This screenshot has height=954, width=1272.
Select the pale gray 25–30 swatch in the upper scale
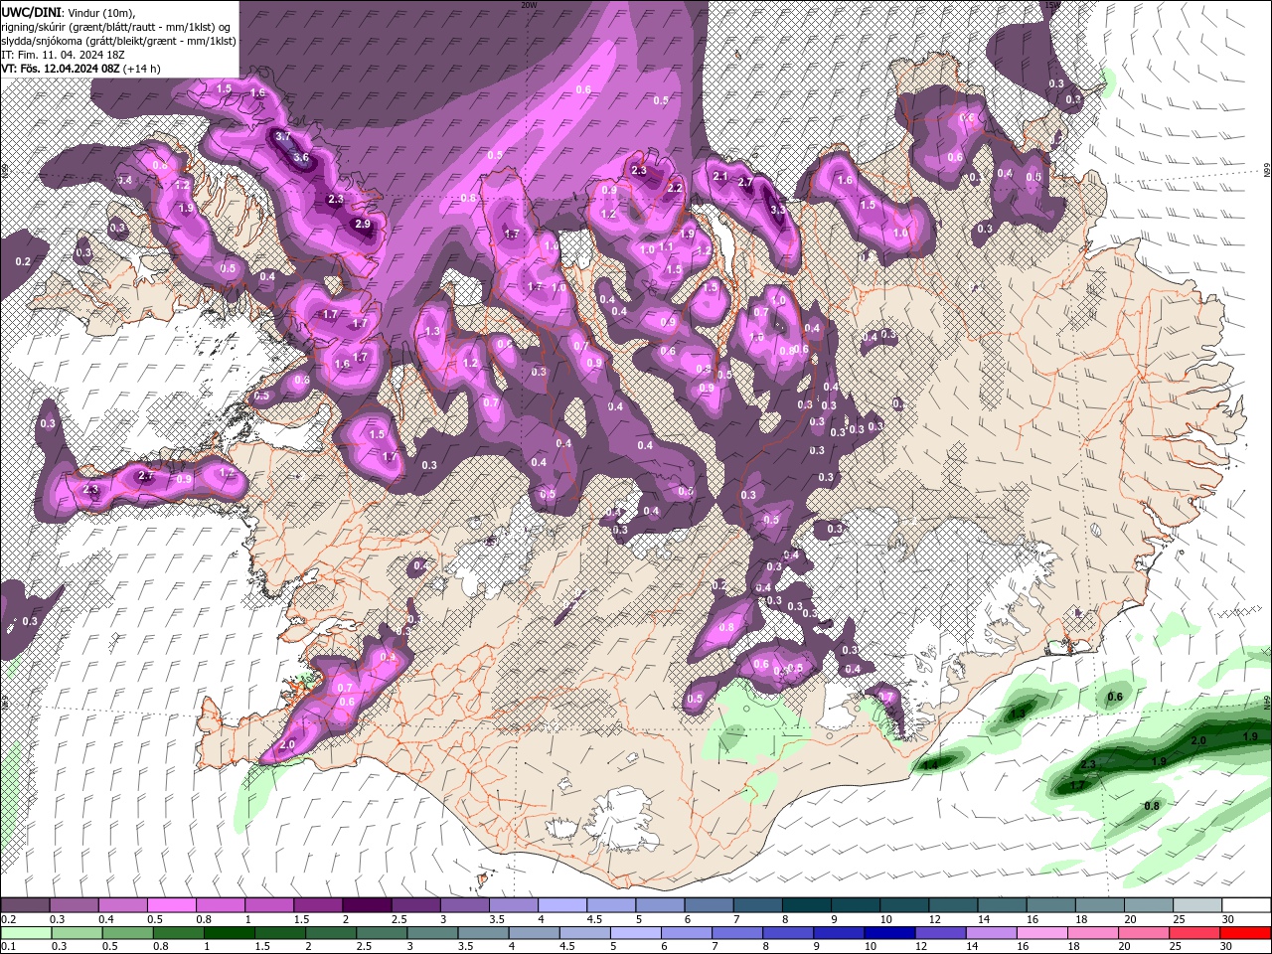1196,905
